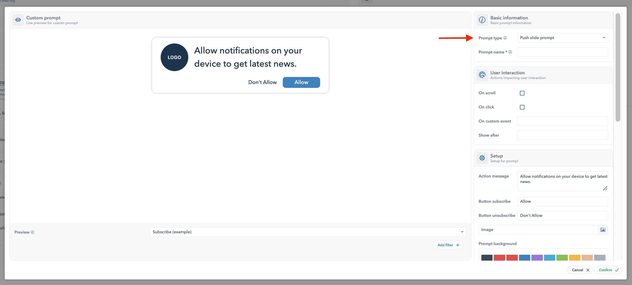Click the 'Basic information' section title
The width and height of the screenshot is (632, 285).
[x=509, y=18]
